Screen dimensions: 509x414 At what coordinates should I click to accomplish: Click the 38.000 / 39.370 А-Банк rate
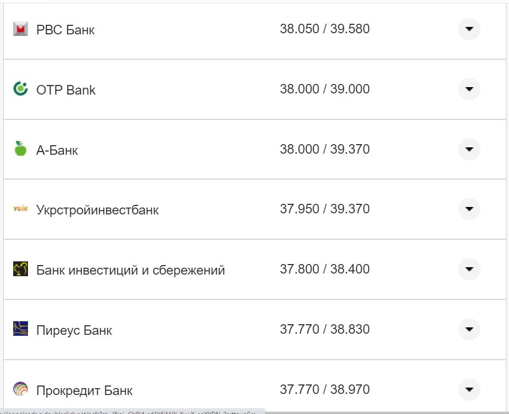(x=325, y=149)
